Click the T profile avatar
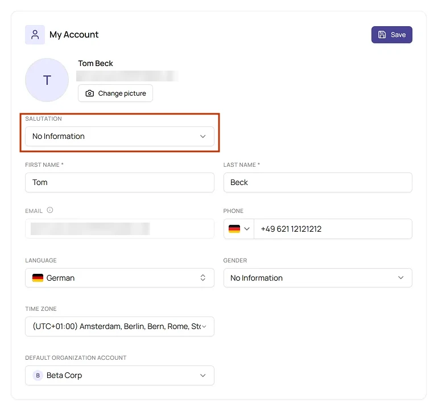 (47, 80)
